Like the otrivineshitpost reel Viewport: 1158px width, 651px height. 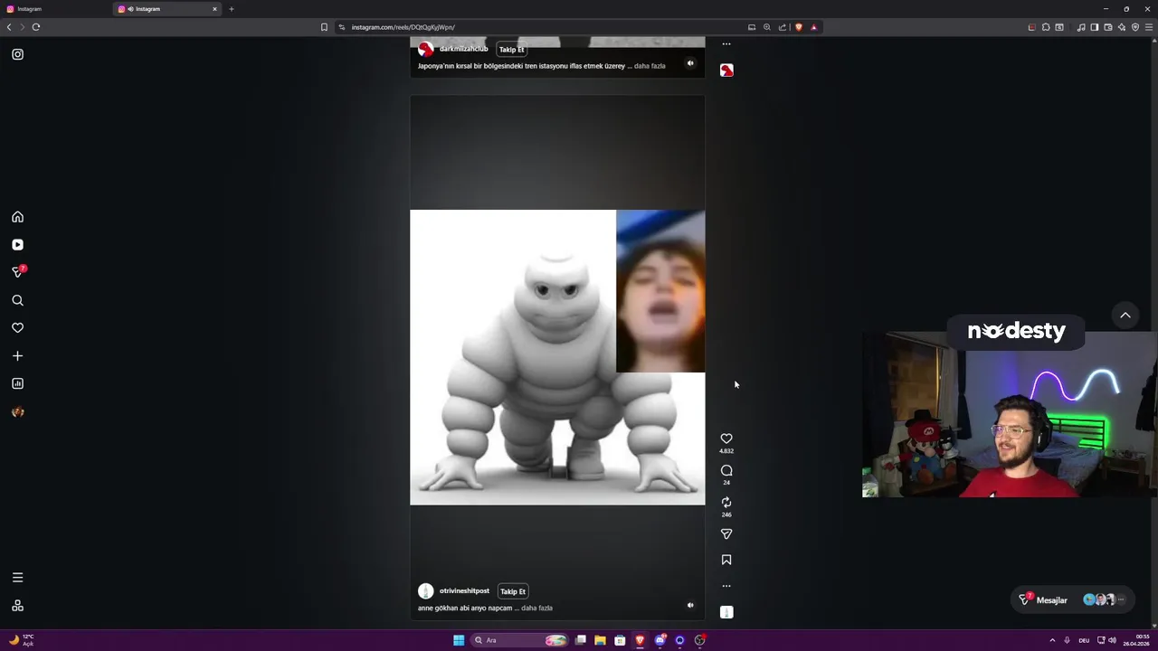click(726, 439)
